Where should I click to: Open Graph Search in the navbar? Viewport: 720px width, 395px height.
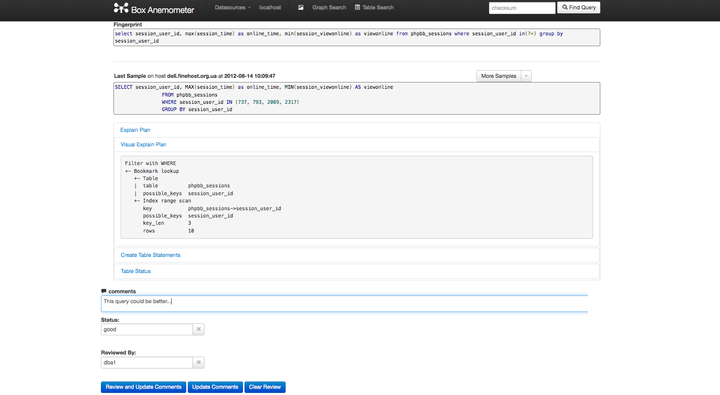329,8
